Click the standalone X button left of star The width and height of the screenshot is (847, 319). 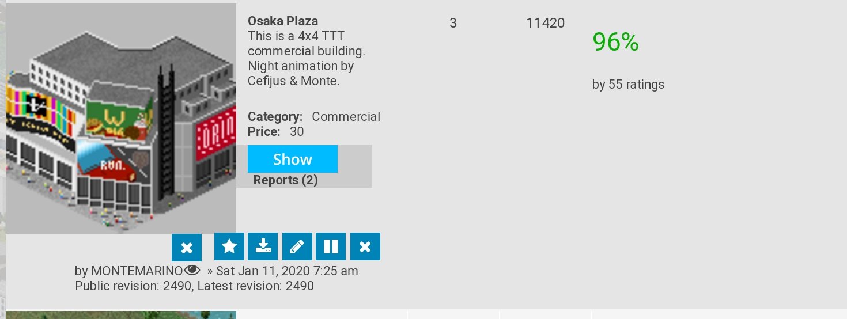pos(187,248)
